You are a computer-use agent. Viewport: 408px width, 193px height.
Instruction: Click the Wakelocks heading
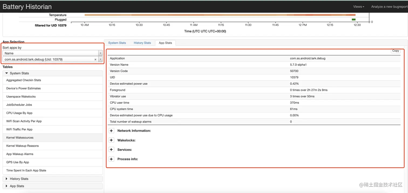tap(126, 140)
